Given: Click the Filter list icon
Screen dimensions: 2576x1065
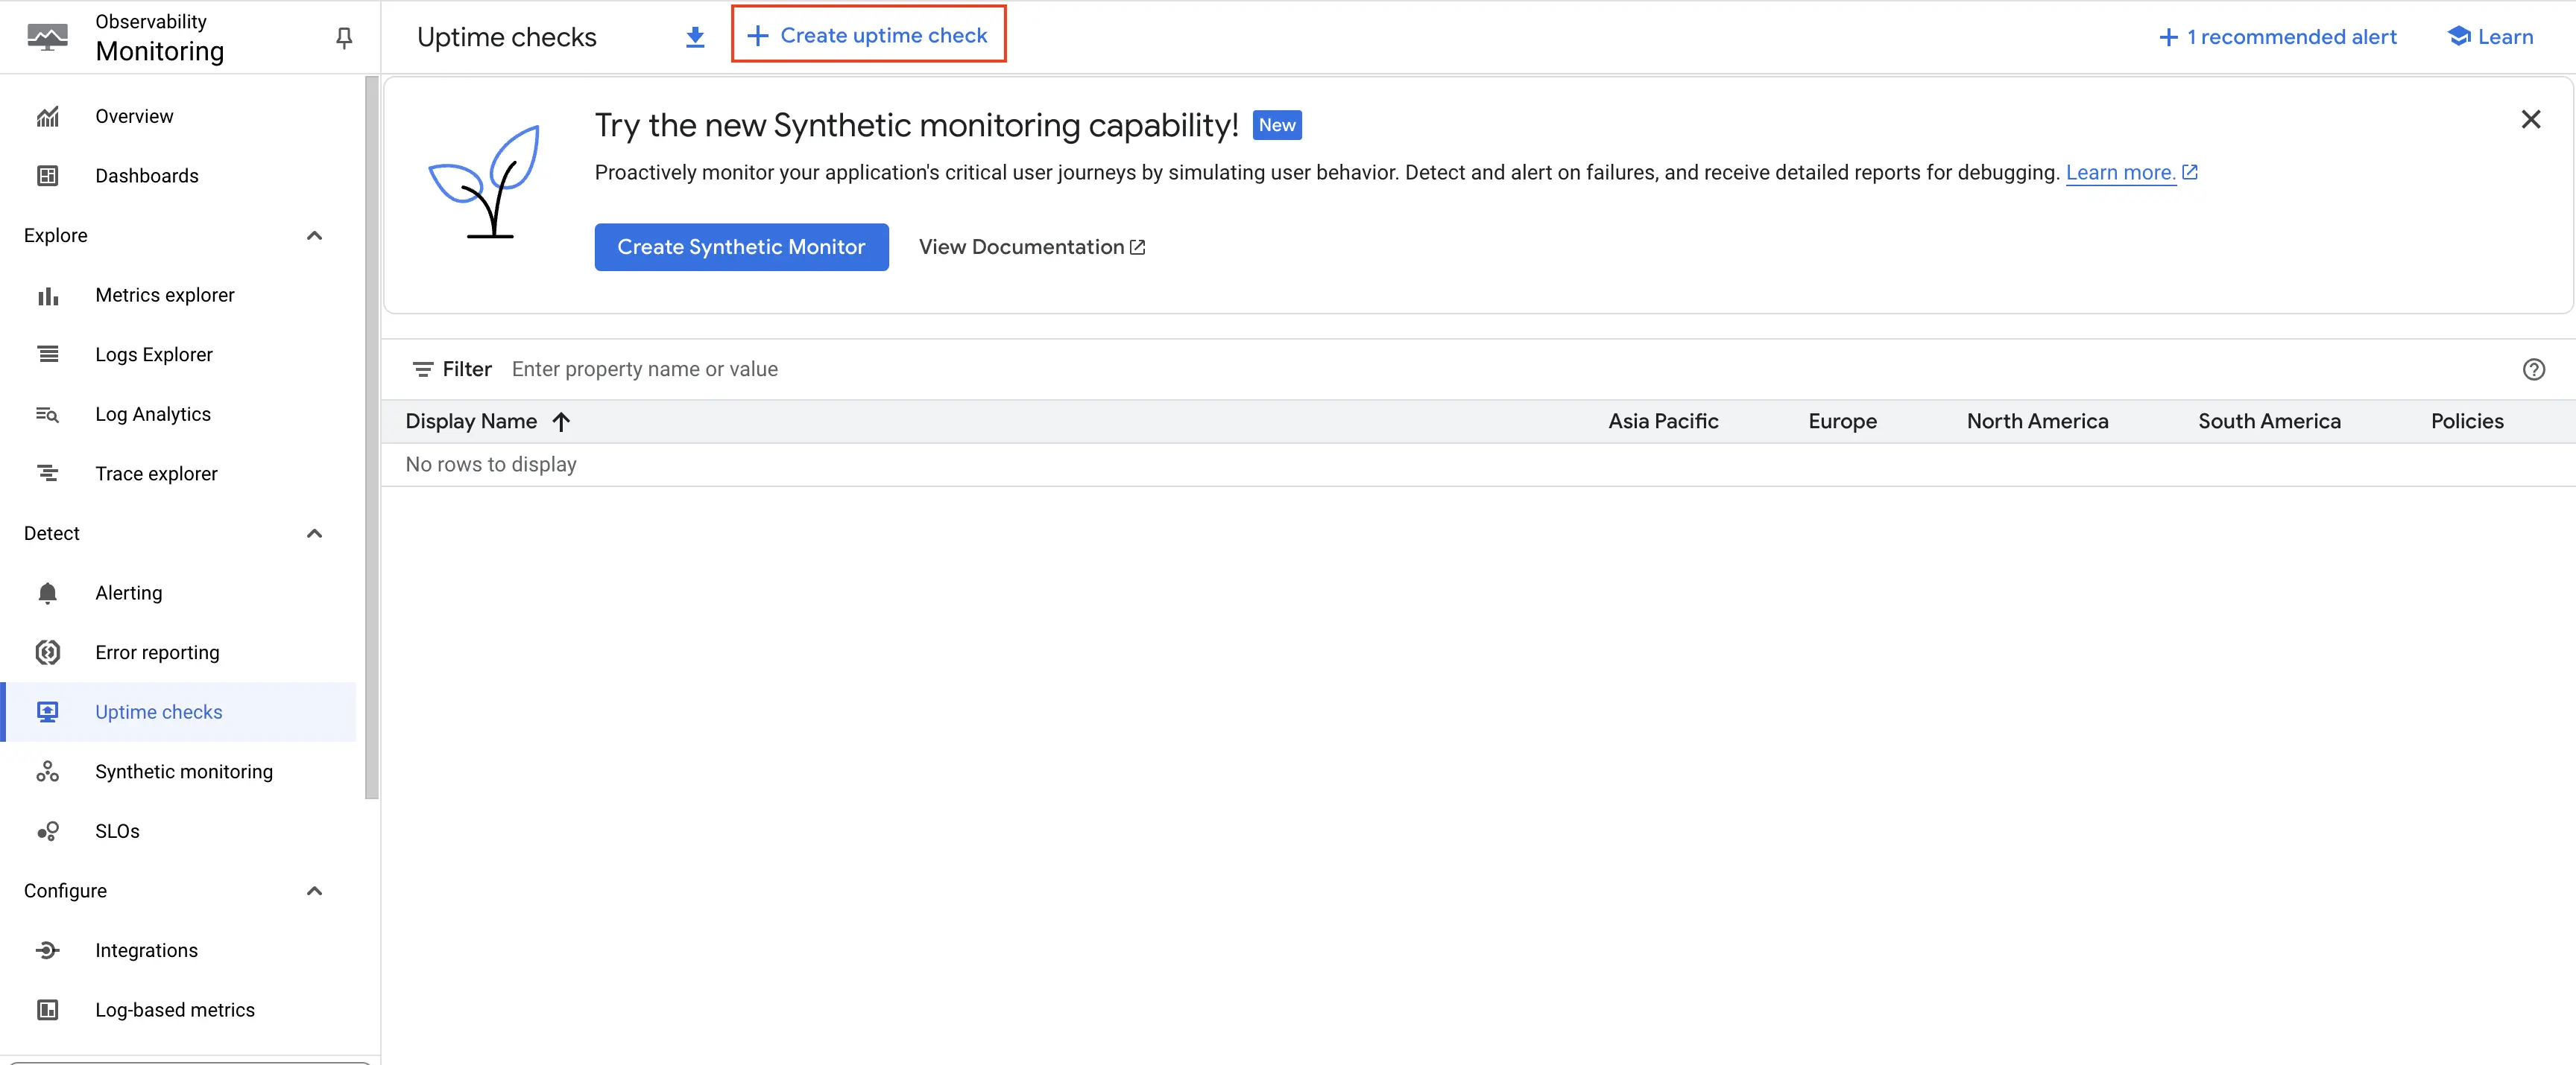Looking at the screenshot, I should (x=423, y=369).
